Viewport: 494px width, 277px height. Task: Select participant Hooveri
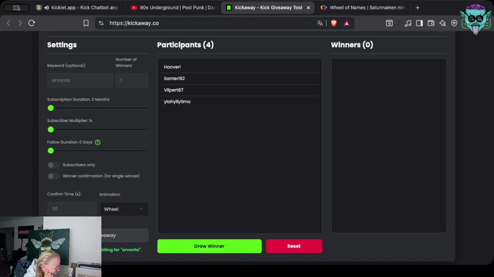click(x=239, y=67)
